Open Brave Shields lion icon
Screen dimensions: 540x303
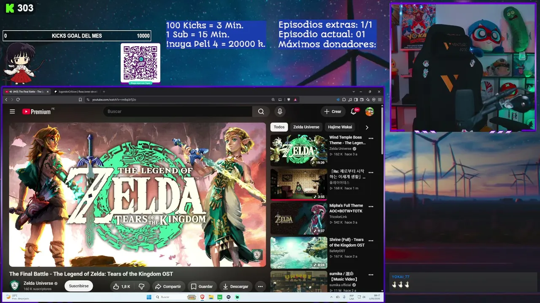289,100
